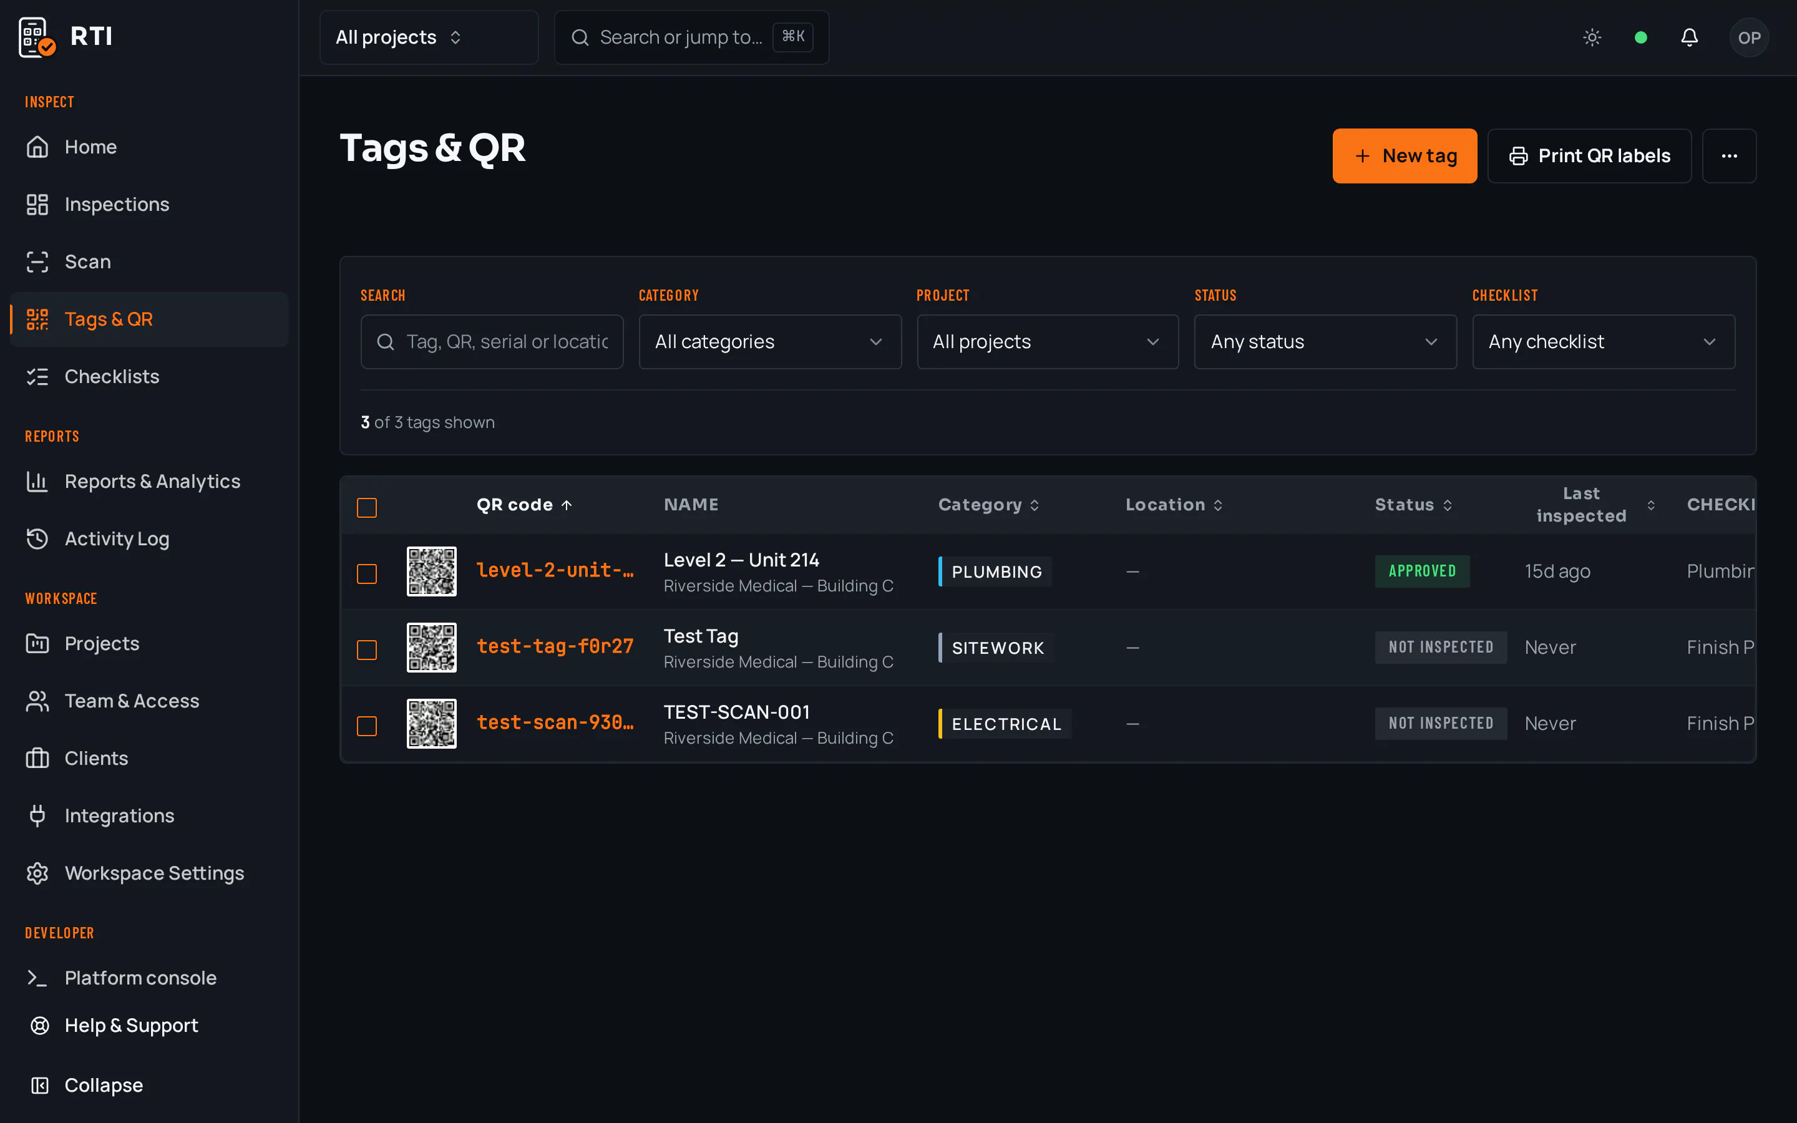Click the PLUMBING category badge
This screenshot has height=1123, width=1797.
pos(995,572)
